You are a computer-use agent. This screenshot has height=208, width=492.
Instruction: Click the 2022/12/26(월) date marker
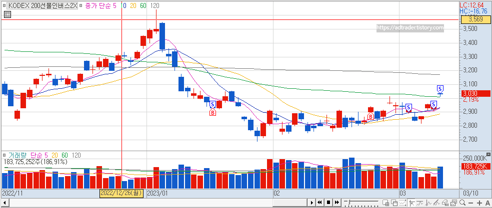click(121, 193)
